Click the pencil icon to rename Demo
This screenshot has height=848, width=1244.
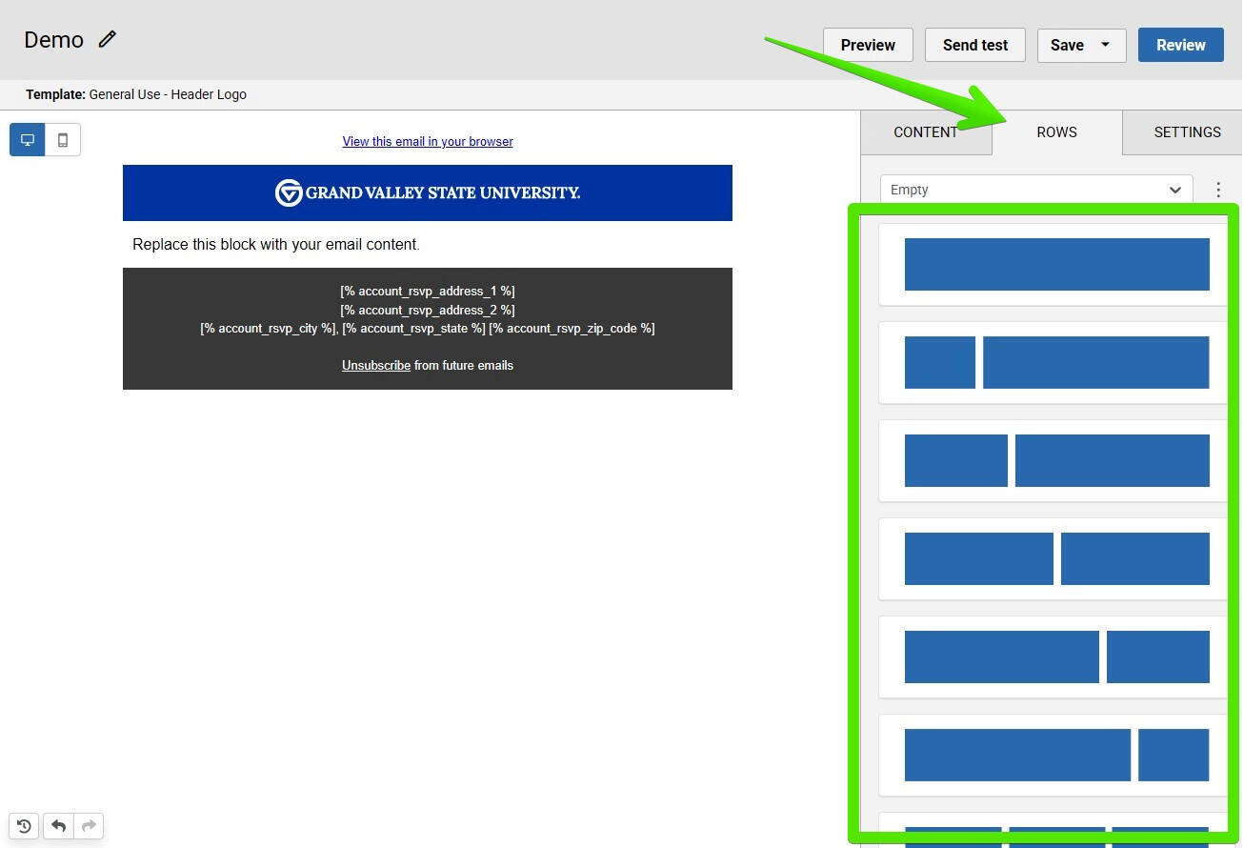tap(108, 39)
